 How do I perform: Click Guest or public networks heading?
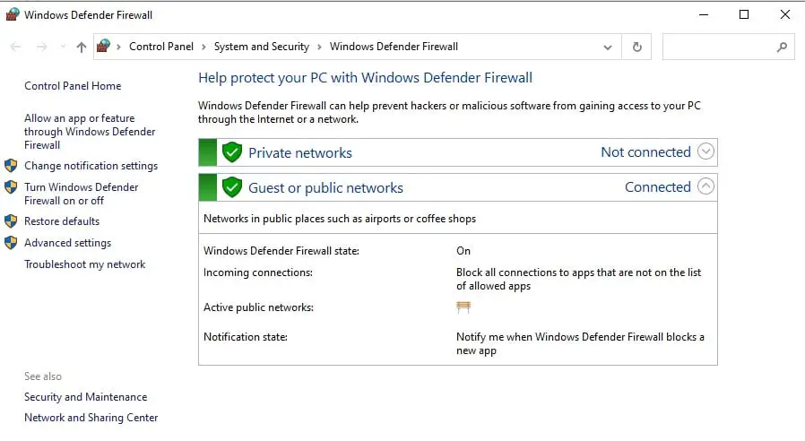click(x=326, y=188)
